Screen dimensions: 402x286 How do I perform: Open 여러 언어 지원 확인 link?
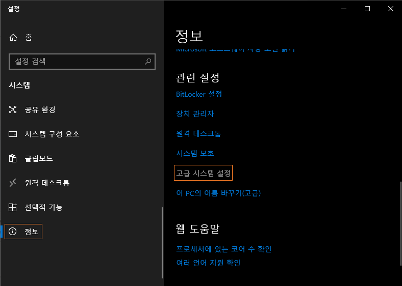(208, 263)
